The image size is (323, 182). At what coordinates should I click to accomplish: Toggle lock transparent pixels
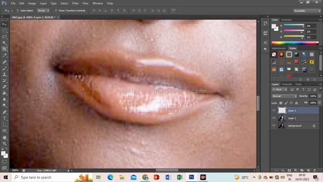click(281, 103)
